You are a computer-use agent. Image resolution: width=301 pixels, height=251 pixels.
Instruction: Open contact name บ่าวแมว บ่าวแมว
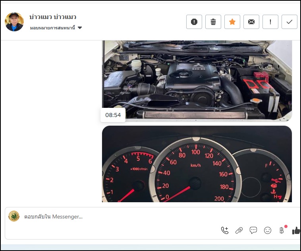53,17
